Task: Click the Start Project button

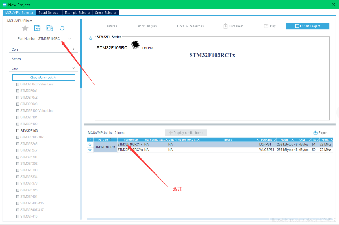Action: click(307, 26)
